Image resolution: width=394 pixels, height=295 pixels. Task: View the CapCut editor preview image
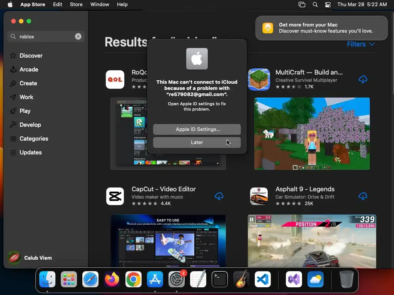click(168, 241)
